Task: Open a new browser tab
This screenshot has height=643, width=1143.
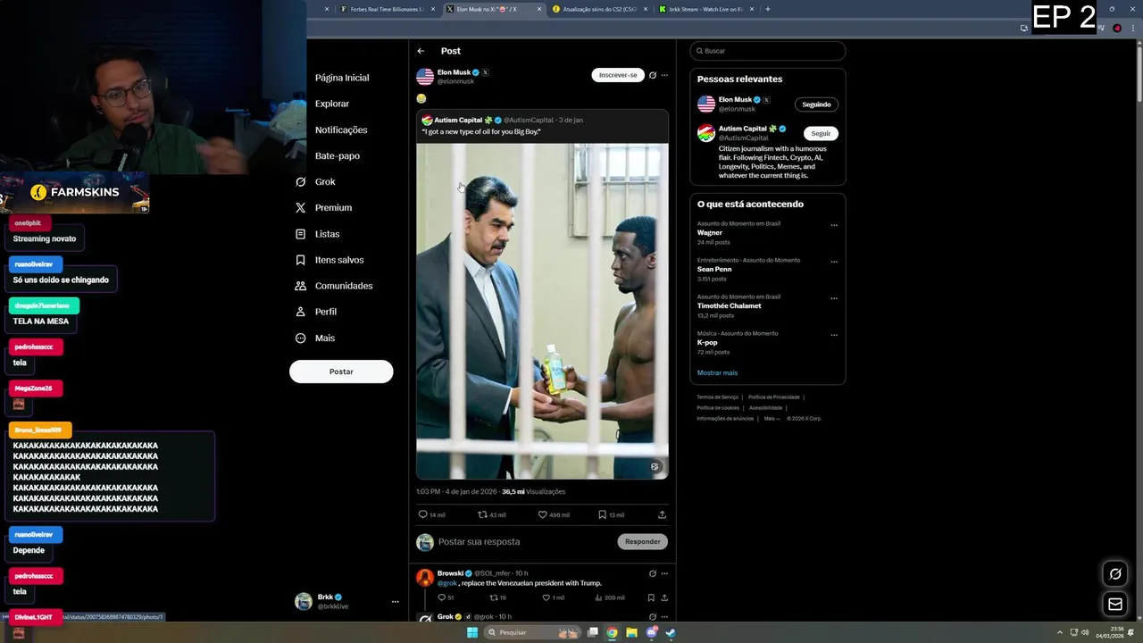Action: click(768, 9)
